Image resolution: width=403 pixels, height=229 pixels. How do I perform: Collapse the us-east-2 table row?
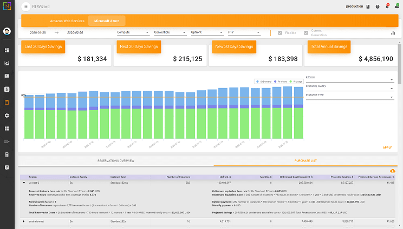(23, 183)
